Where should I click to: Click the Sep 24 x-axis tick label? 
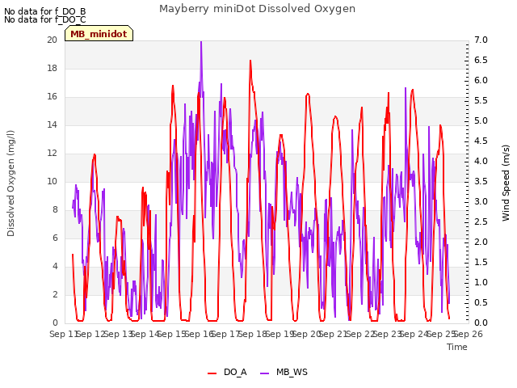point(414,334)
